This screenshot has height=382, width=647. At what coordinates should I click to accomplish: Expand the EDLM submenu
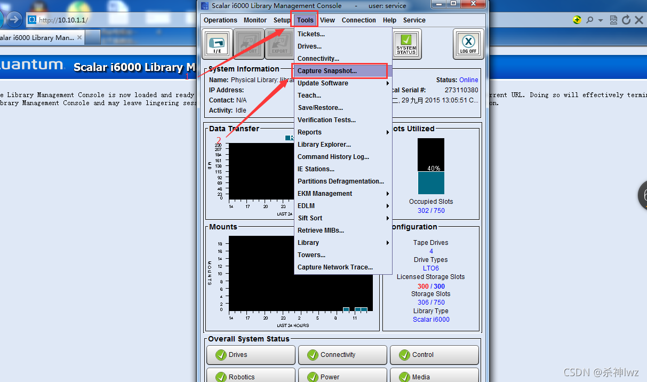343,206
